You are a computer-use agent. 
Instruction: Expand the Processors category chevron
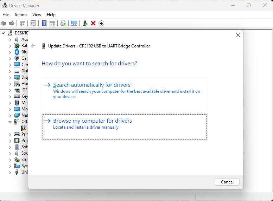coord(10,141)
